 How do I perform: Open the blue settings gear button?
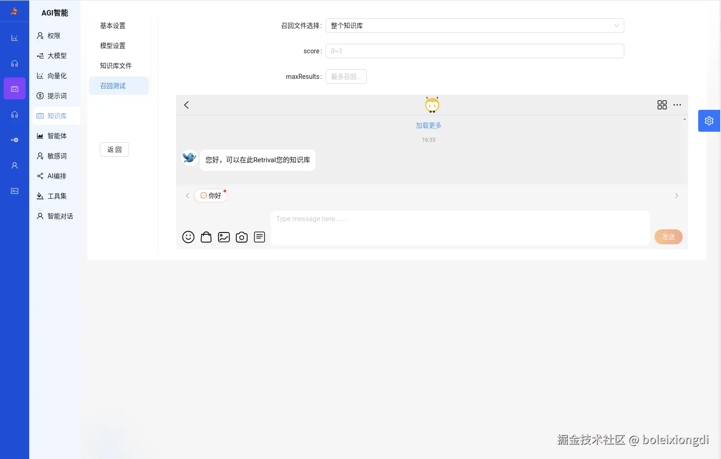click(x=709, y=121)
